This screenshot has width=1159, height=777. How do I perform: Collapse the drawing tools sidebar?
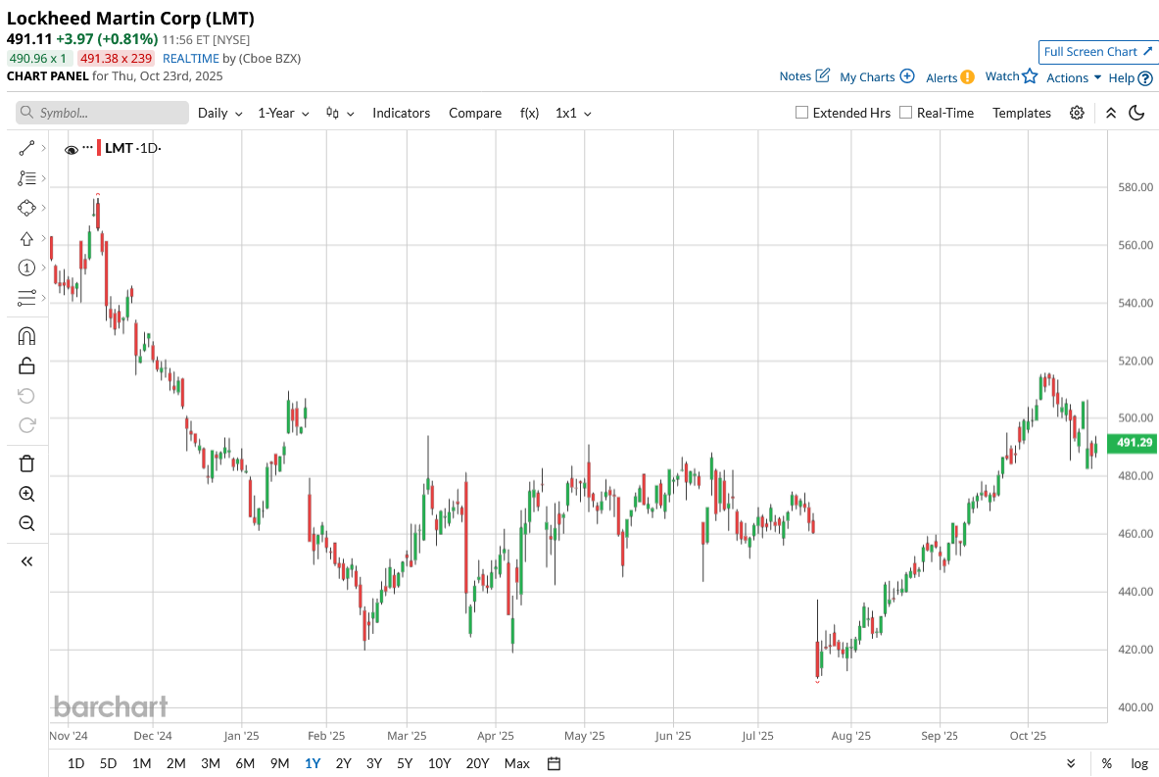click(x=26, y=561)
